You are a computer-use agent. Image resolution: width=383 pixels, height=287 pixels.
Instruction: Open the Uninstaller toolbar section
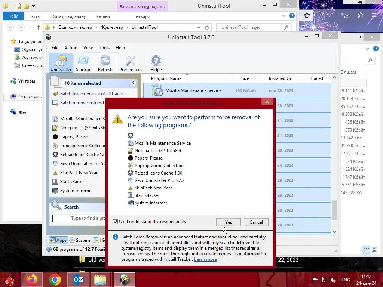pyautogui.click(x=61, y=63)
